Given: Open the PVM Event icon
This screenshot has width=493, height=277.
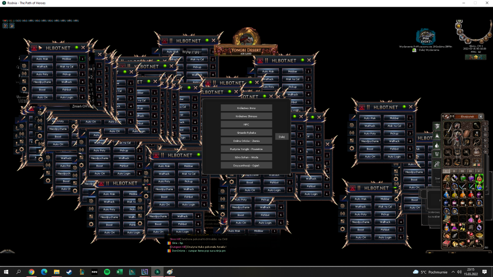Looking at the screenshot, I should tap(426, 37).
